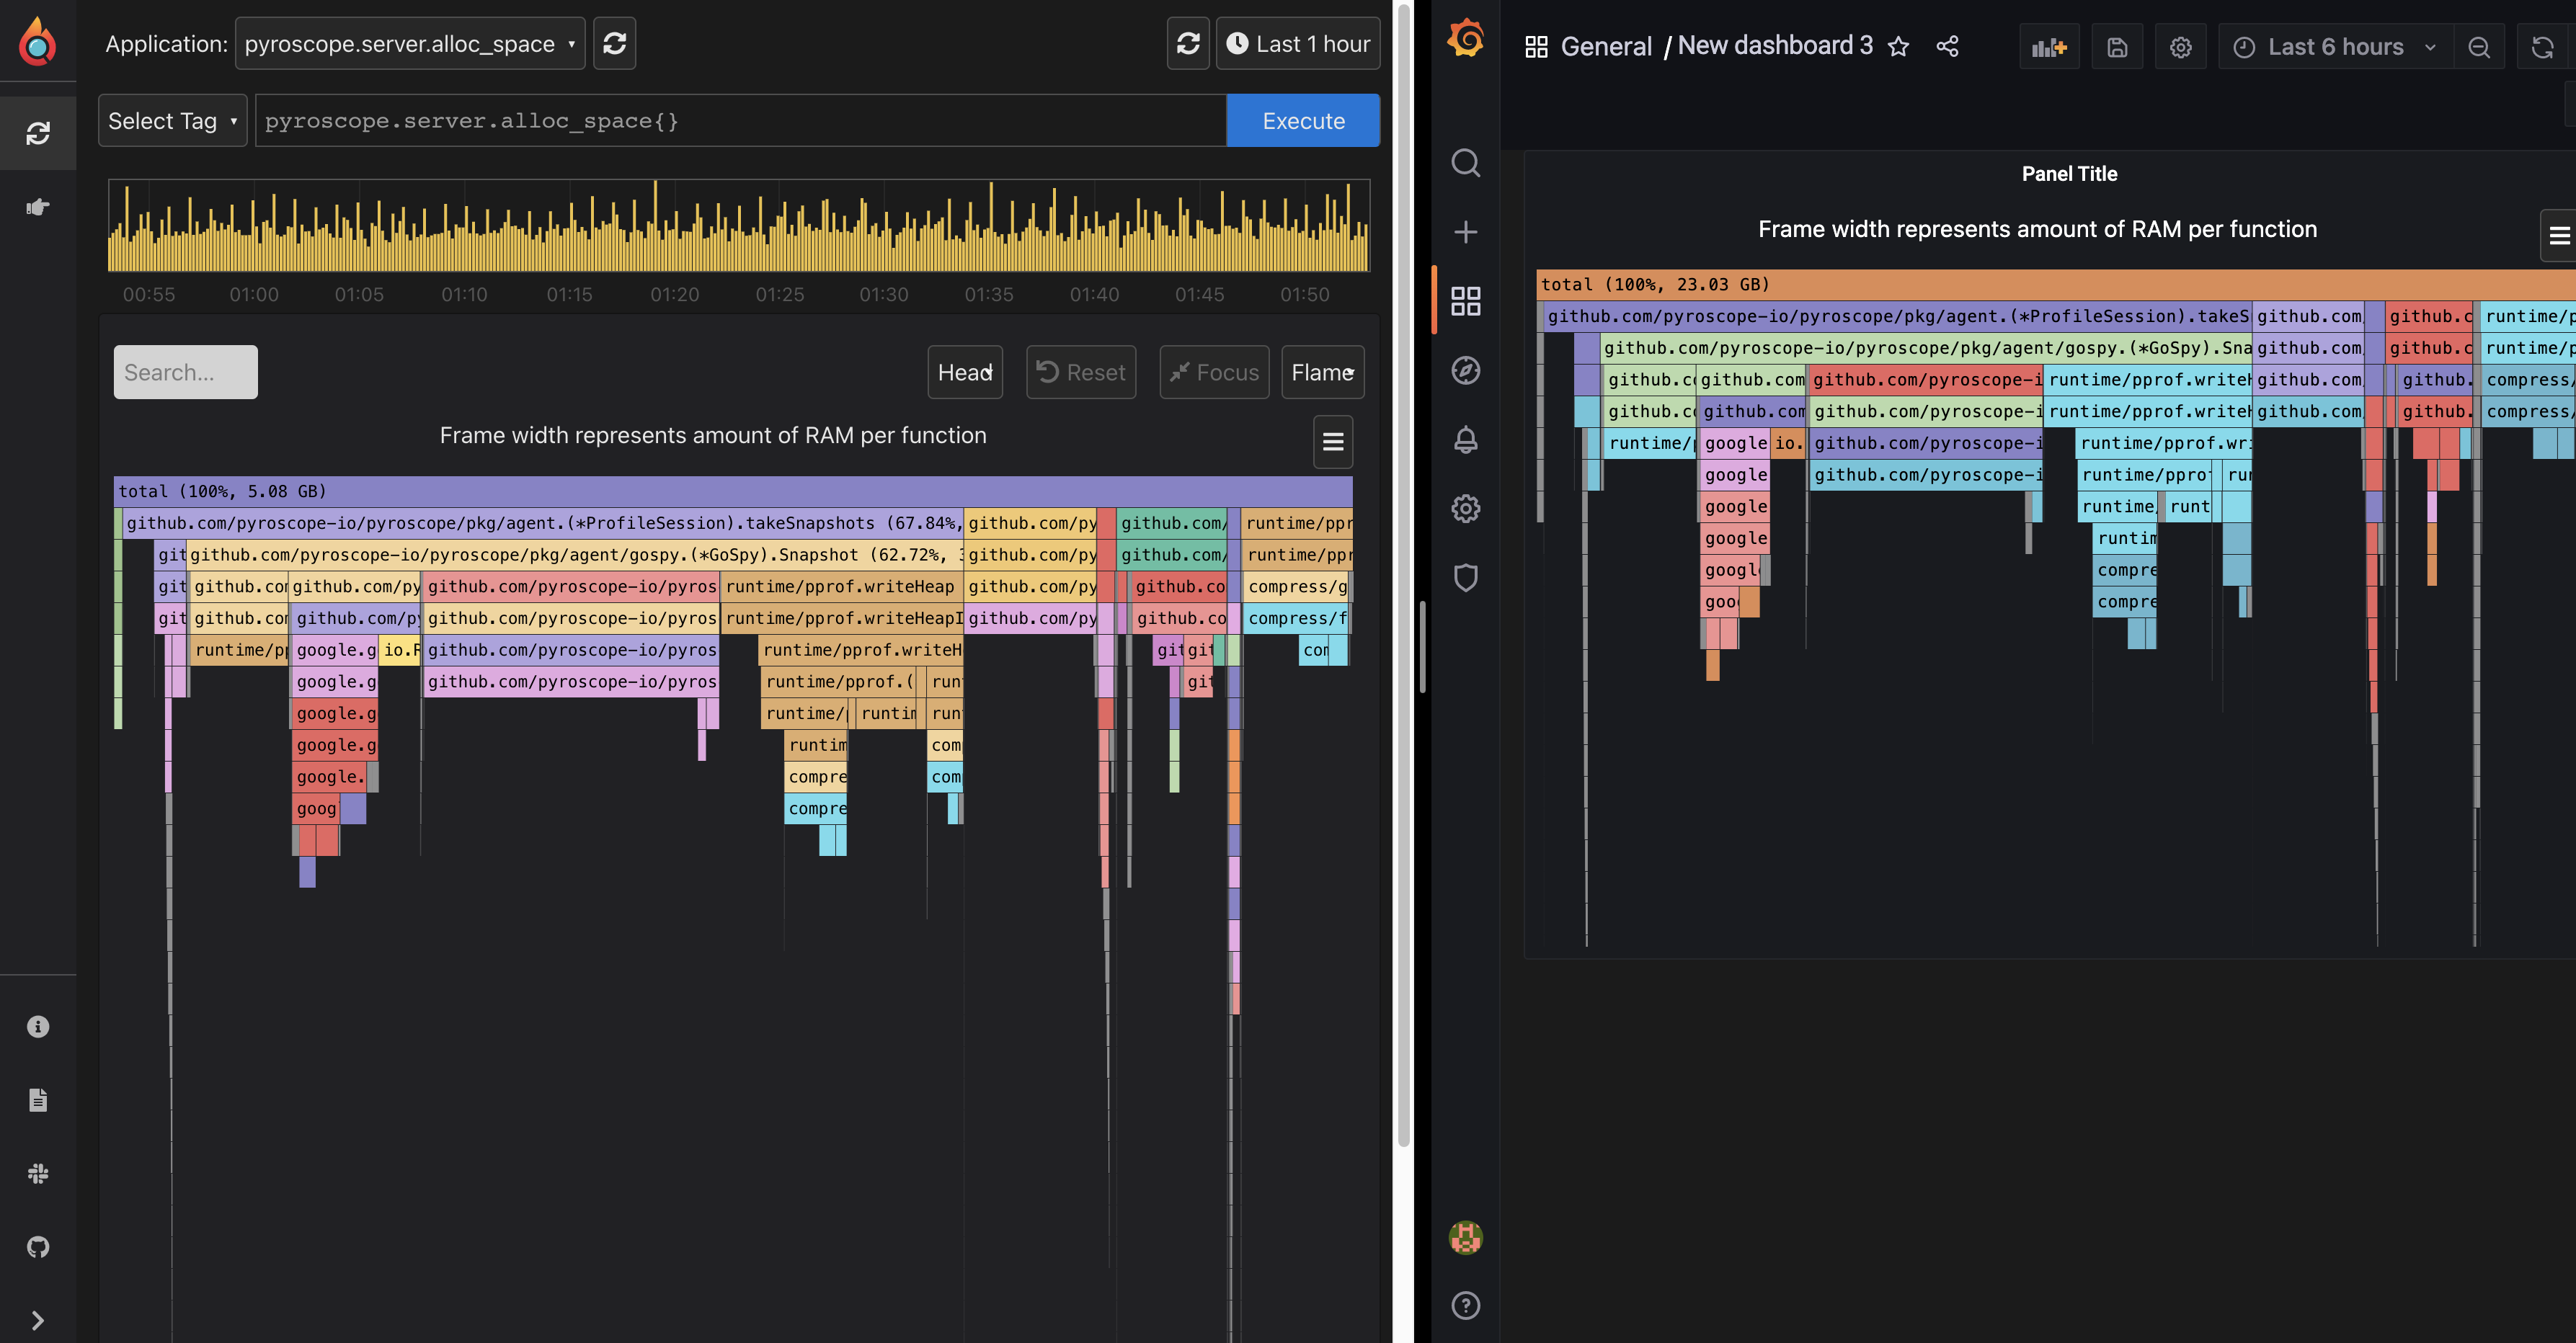
Task: Save the Grafana dashboard
Action: point(2117,47)
